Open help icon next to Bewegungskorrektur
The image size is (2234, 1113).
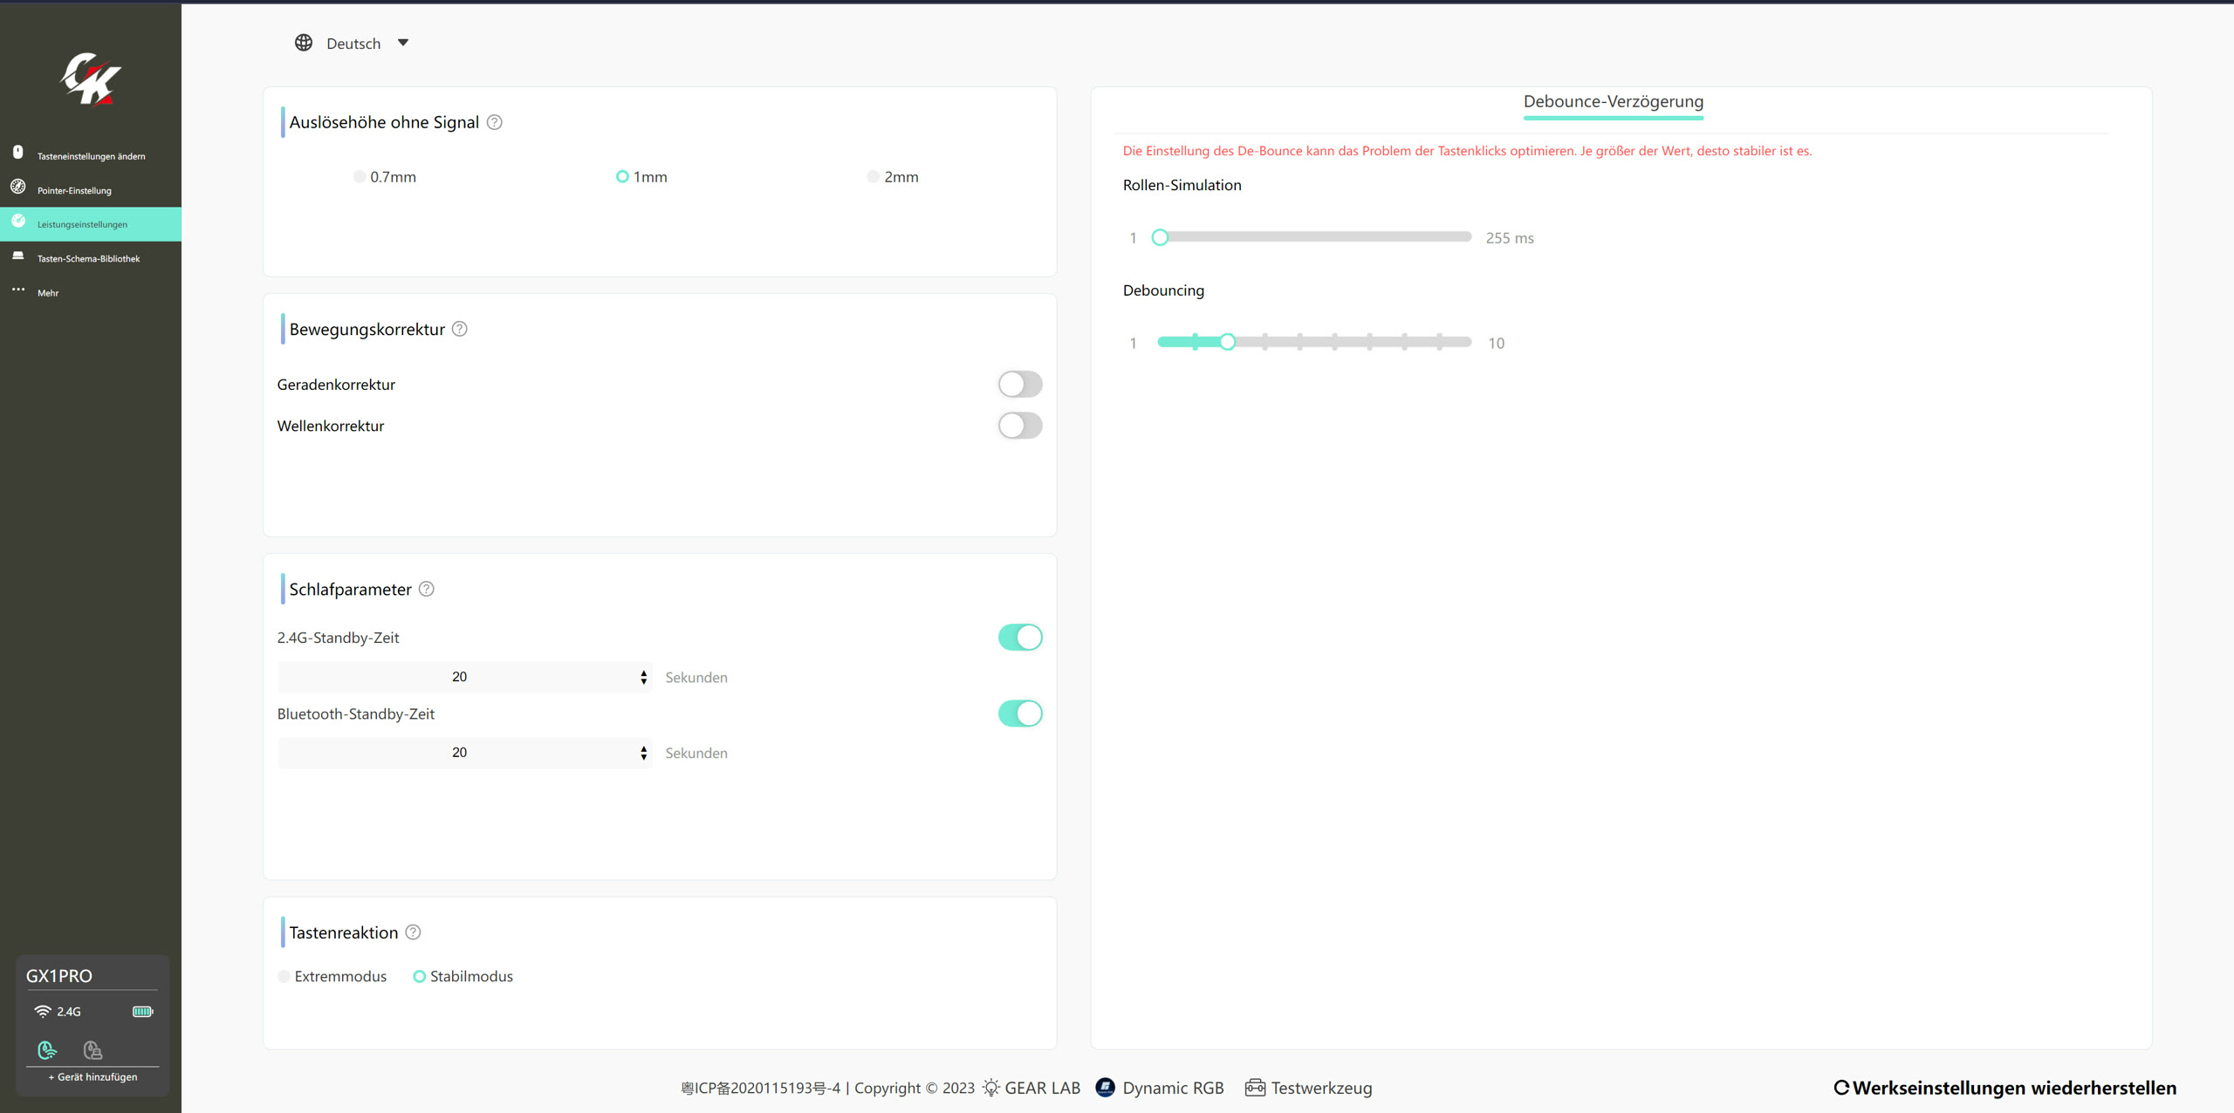point(460,329)
